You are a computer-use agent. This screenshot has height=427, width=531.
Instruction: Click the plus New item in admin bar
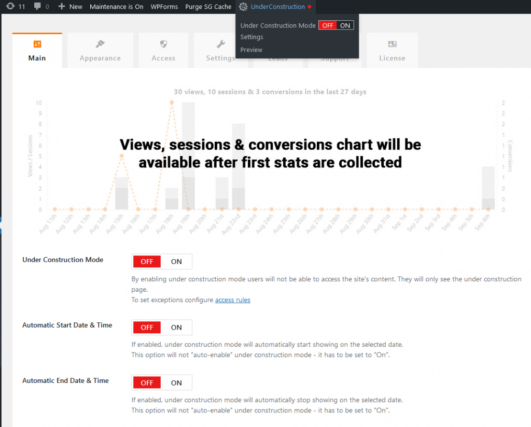[70, 6]
